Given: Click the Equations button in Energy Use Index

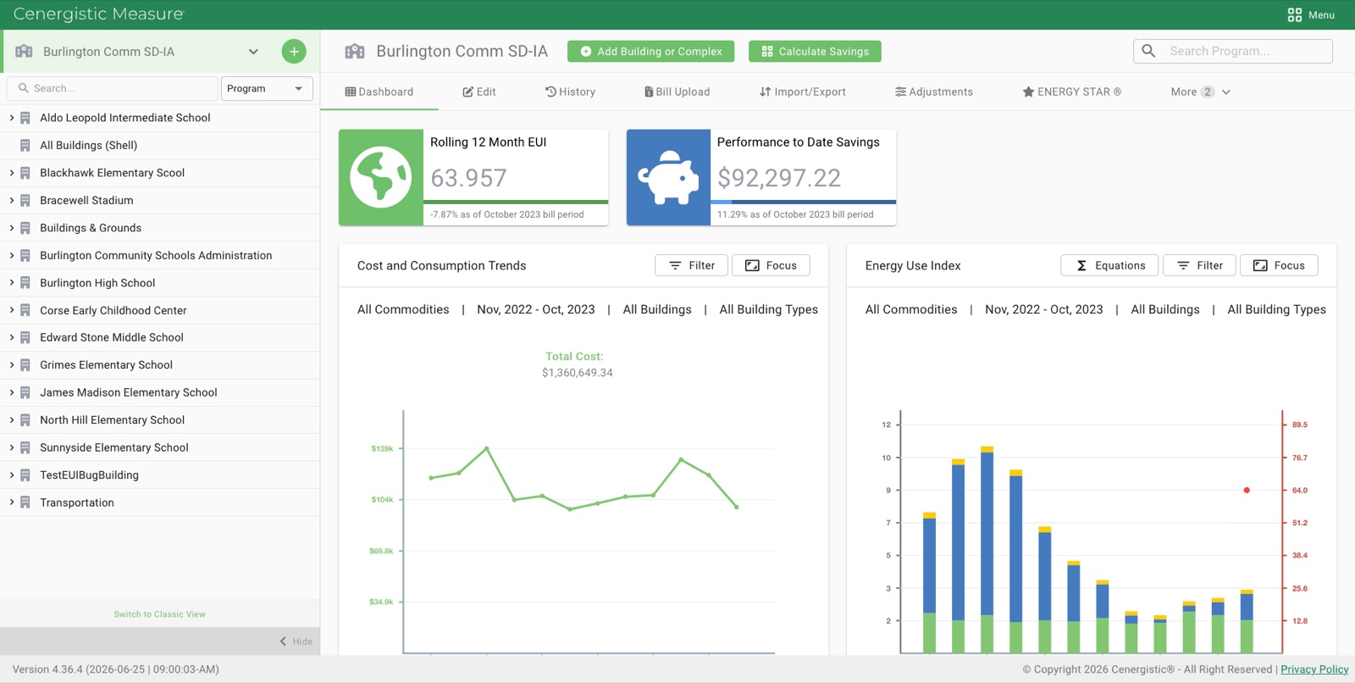Looking at the screenshot, I should coord(1109,265).
